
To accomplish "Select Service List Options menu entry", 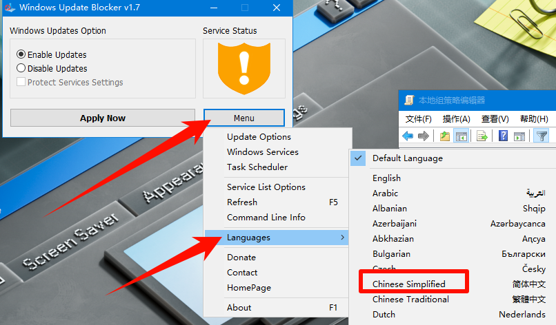I will pyautogui.click(x=277, y=187).
